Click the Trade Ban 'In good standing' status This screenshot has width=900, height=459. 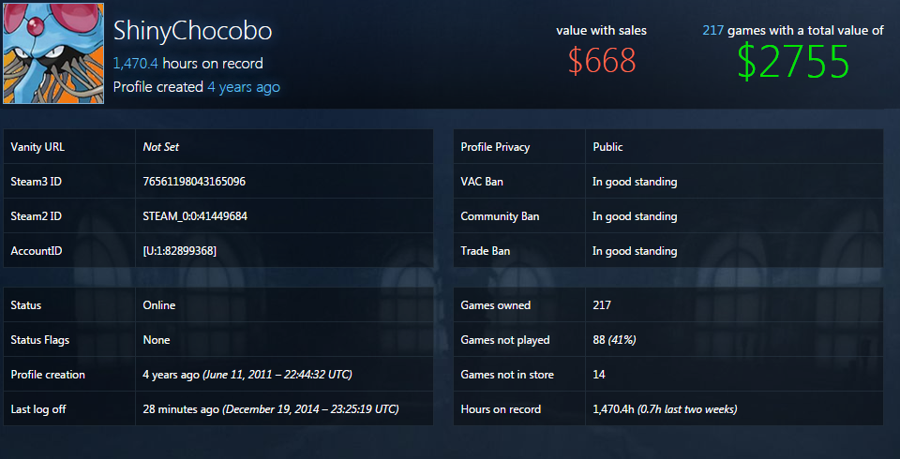635,251
